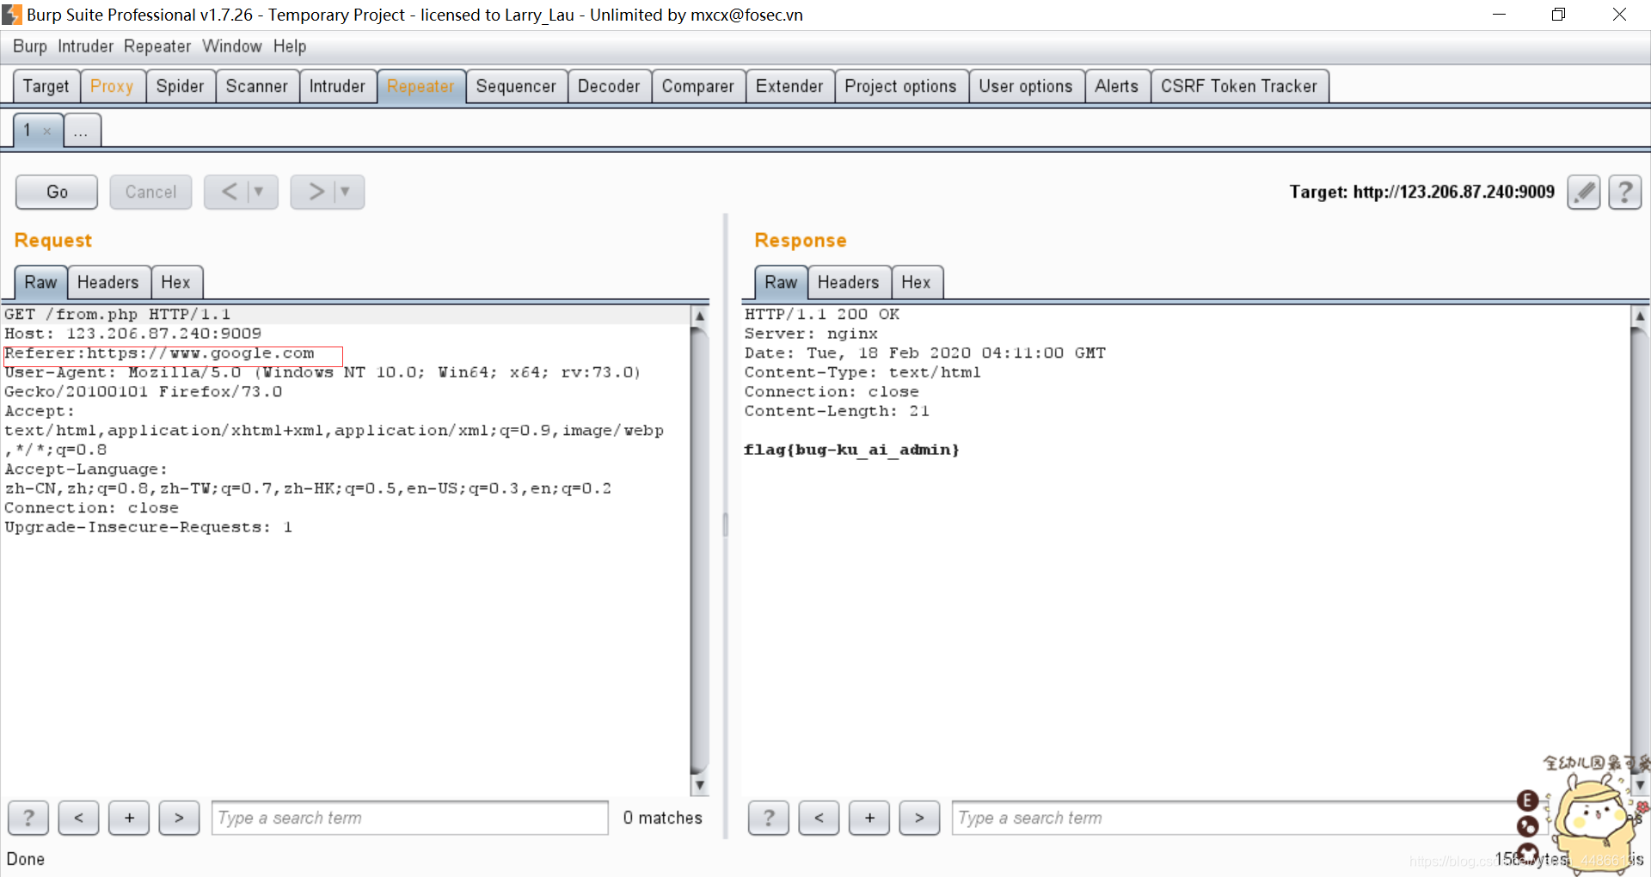
Task: Click the Content-Length: 21 response header
Action: 837,411
